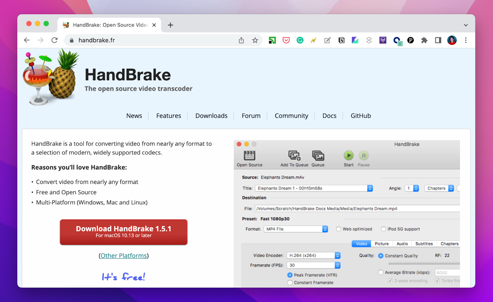Reload the handbrake.fr page

tap(55, 40)
